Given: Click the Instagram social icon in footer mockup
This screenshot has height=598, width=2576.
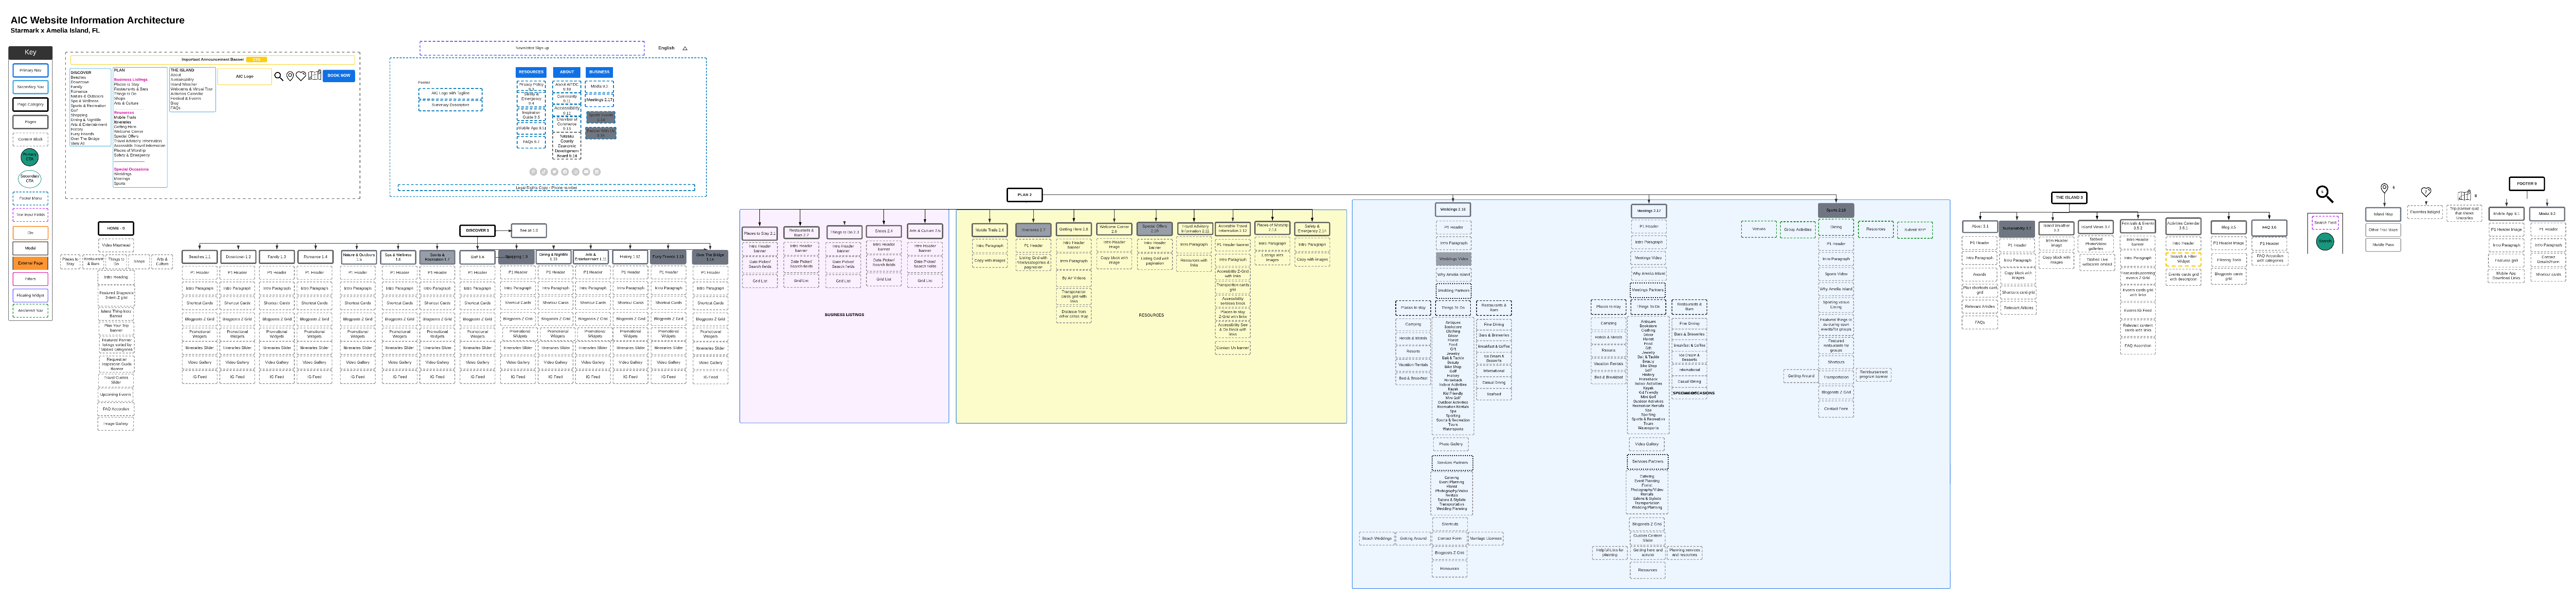Looking at the screenshot, I should point(576,171).
